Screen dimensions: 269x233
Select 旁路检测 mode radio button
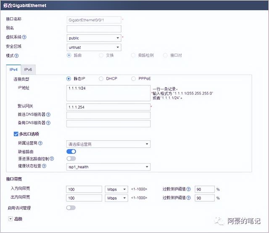click(133, 55)
